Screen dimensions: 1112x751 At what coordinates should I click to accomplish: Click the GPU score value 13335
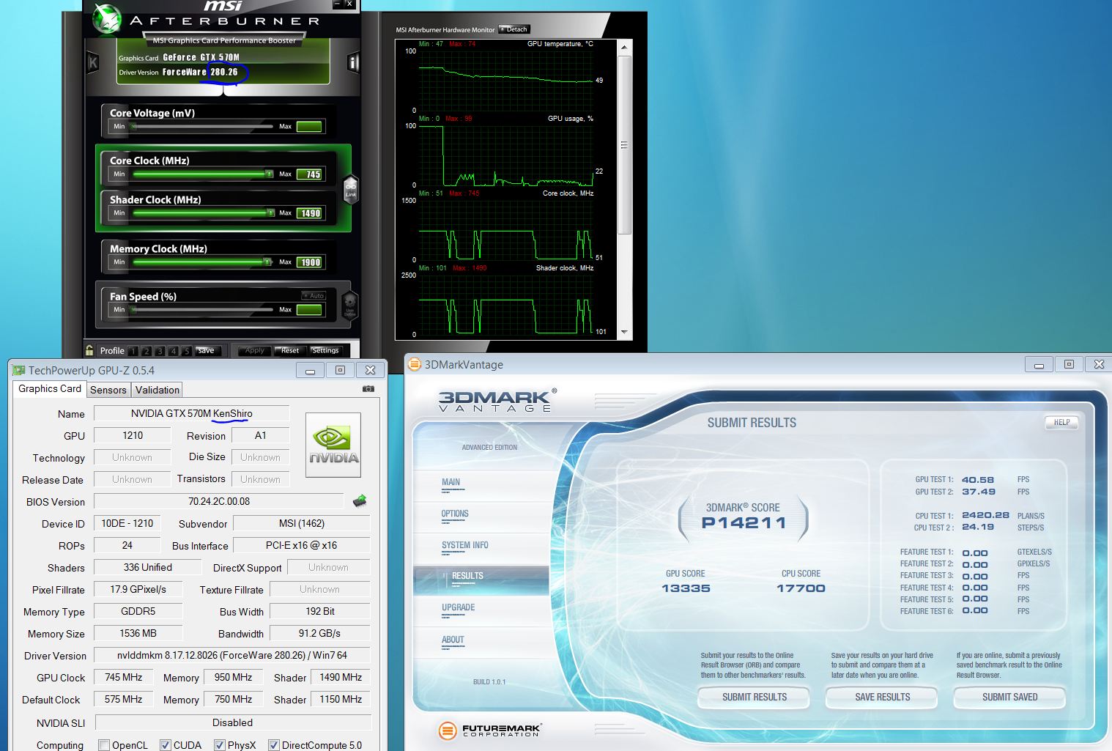(x=686, y=588)
